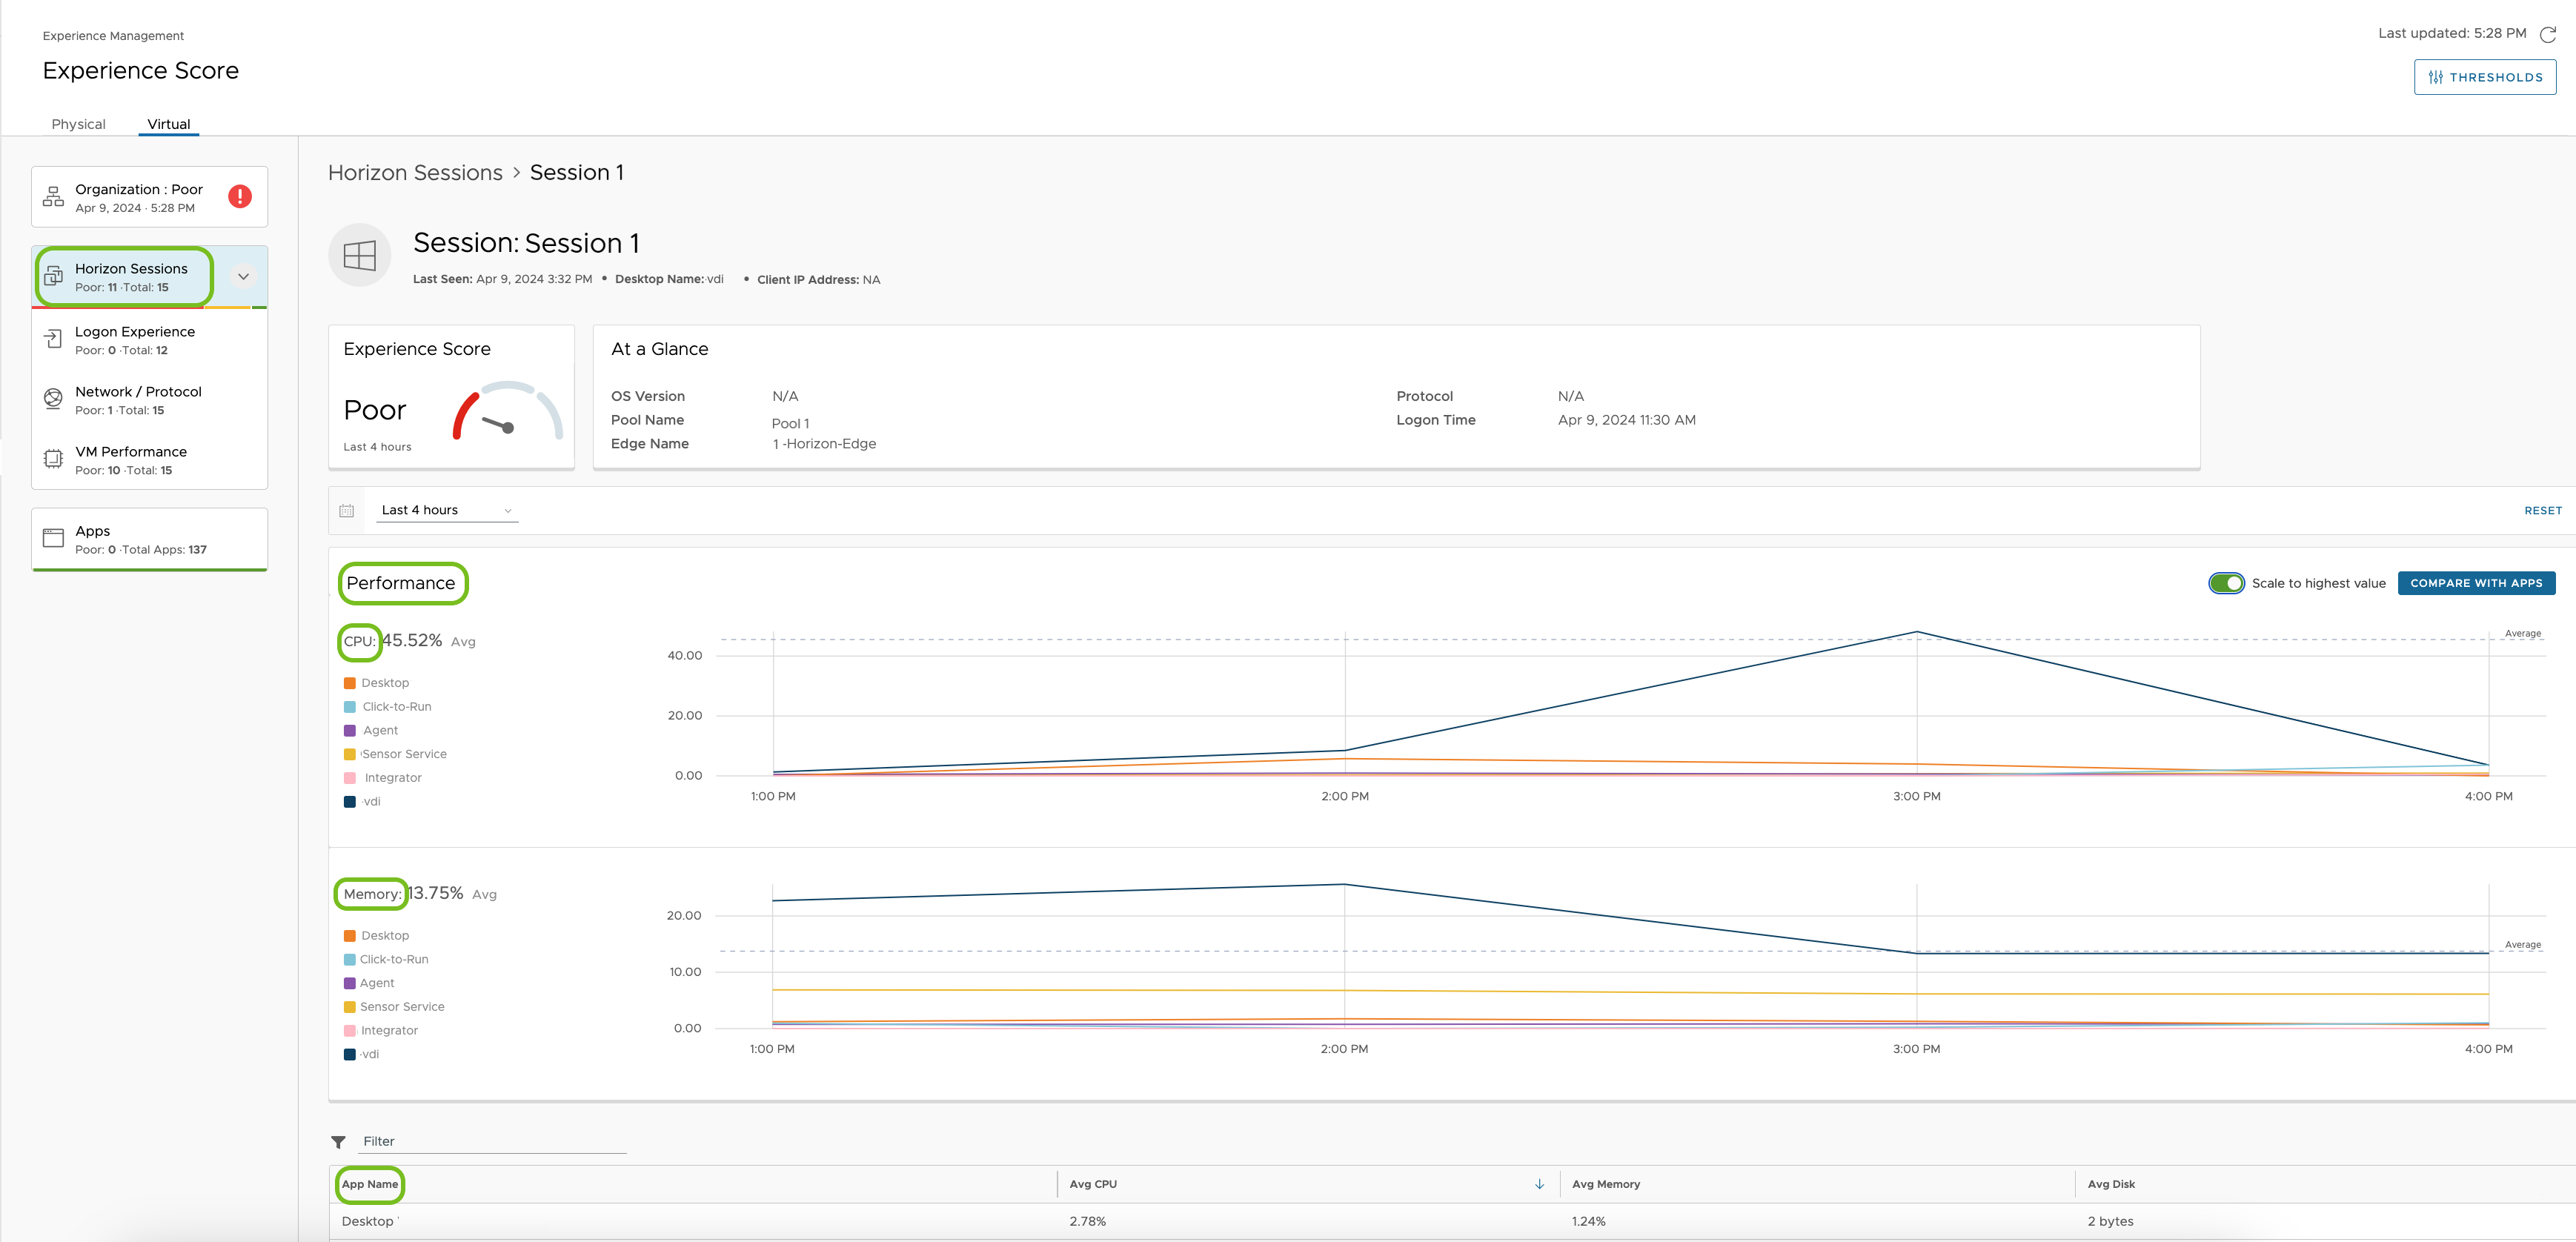Click the VM Performance chip icon
Image resolution: width=2576 pixels, height=1242 pixels.
pyautogui.click(x=53, y=459)
